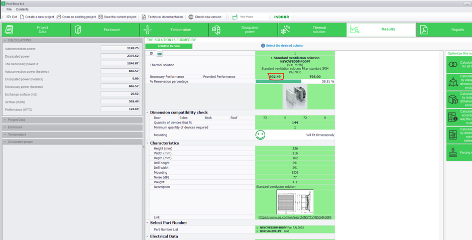
Task: Switch to the Thermal solution tab
Action: pyautogui.click(x=311, y=30)
